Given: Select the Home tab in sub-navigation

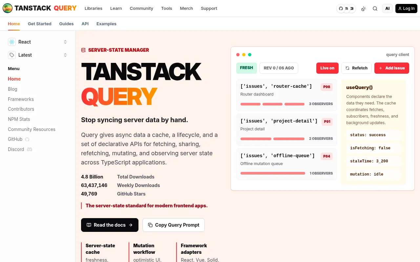Looking at the screenshot, I should tap(14, 24).
